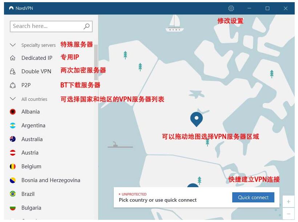Choose Brazil from the country list
This screenshot has height=222, width=298.
28,194
